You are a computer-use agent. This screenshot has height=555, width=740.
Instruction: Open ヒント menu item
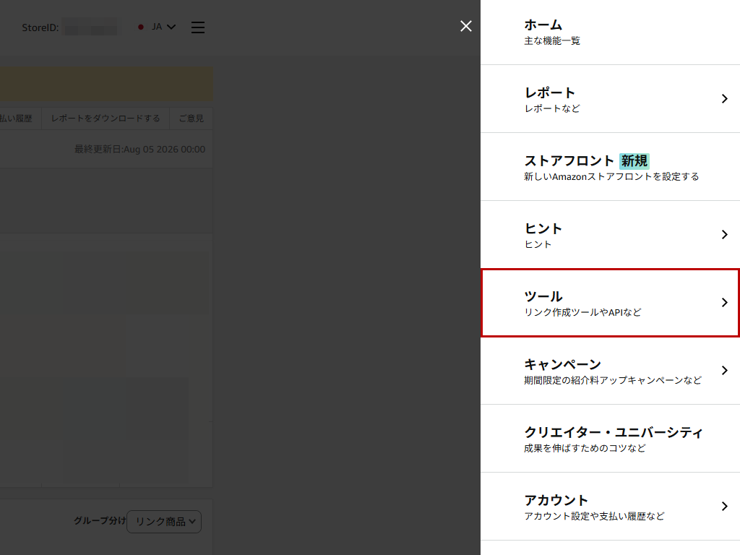(x=610, y=235)
